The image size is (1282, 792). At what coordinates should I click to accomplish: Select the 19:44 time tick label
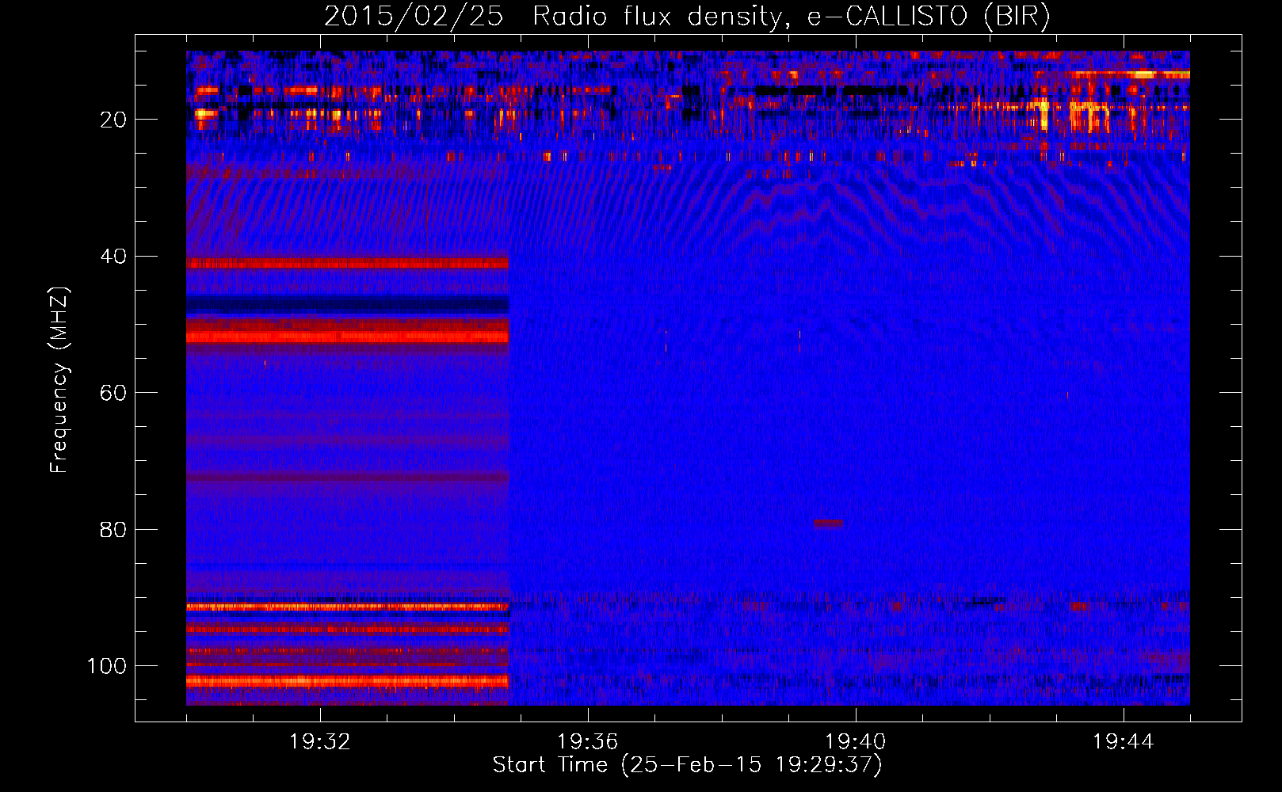click(x=1124, y=742)
